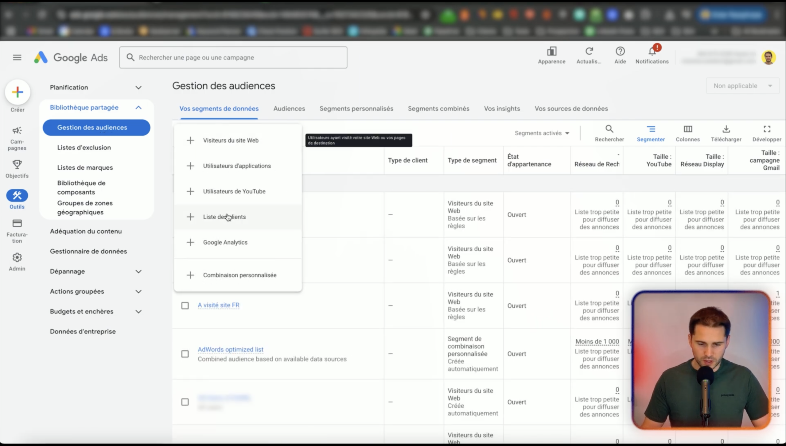Click the Segmenter icon in table toolbar

point(651,129)
